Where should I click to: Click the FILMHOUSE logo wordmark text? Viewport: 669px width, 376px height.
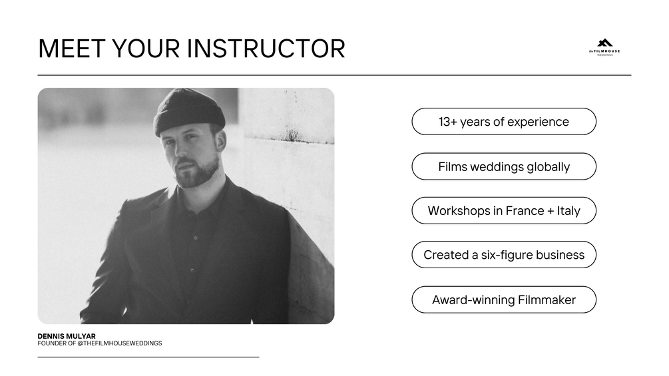click(x=606, y=51)
